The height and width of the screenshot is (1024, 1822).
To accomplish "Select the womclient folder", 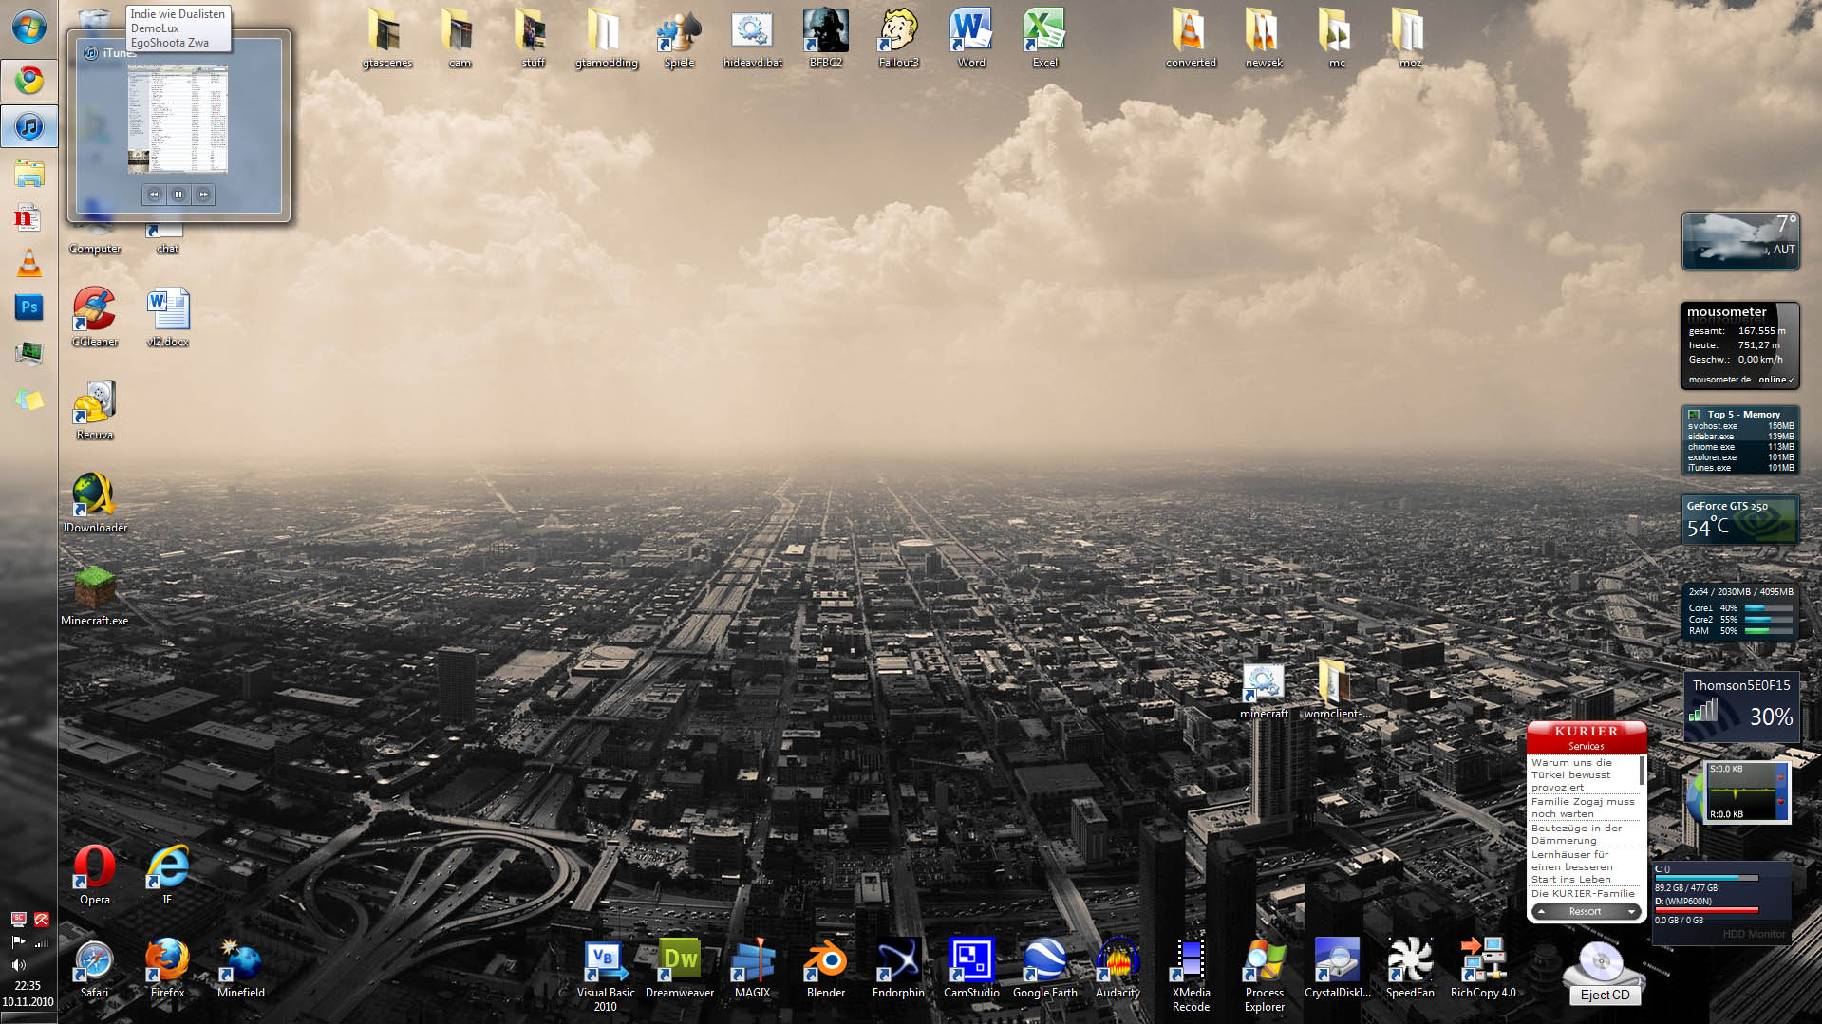I will (x=1336, y=690).
